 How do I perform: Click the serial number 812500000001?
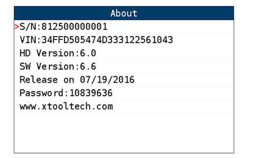(74, 27)
